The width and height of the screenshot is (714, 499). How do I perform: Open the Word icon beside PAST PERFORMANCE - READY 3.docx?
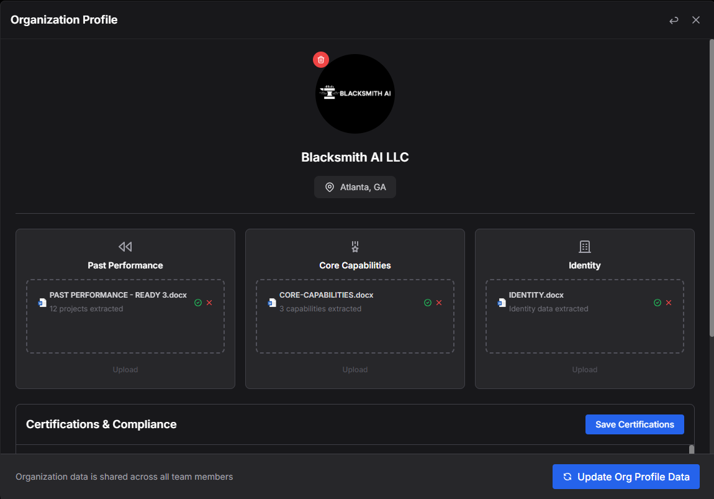coord(42,302)
